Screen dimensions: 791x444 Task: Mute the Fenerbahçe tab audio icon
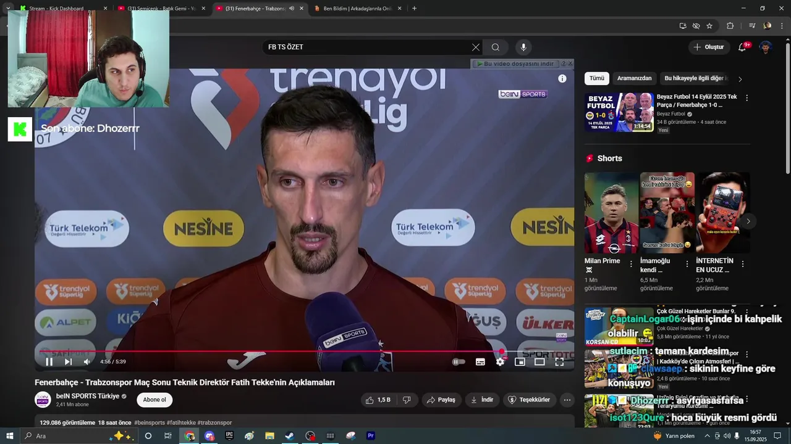pyautogui.click(x=292, y=9)
